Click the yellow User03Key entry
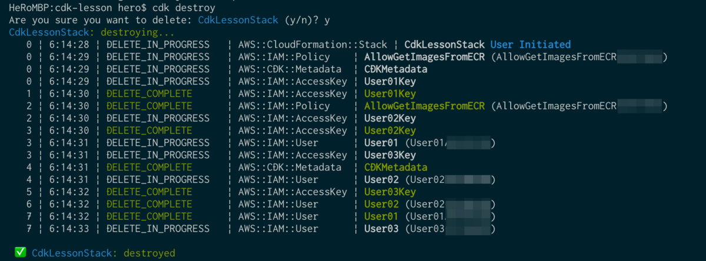Viewport: 706px width, 261px height. pyautogui.click(x=390, y=192)
